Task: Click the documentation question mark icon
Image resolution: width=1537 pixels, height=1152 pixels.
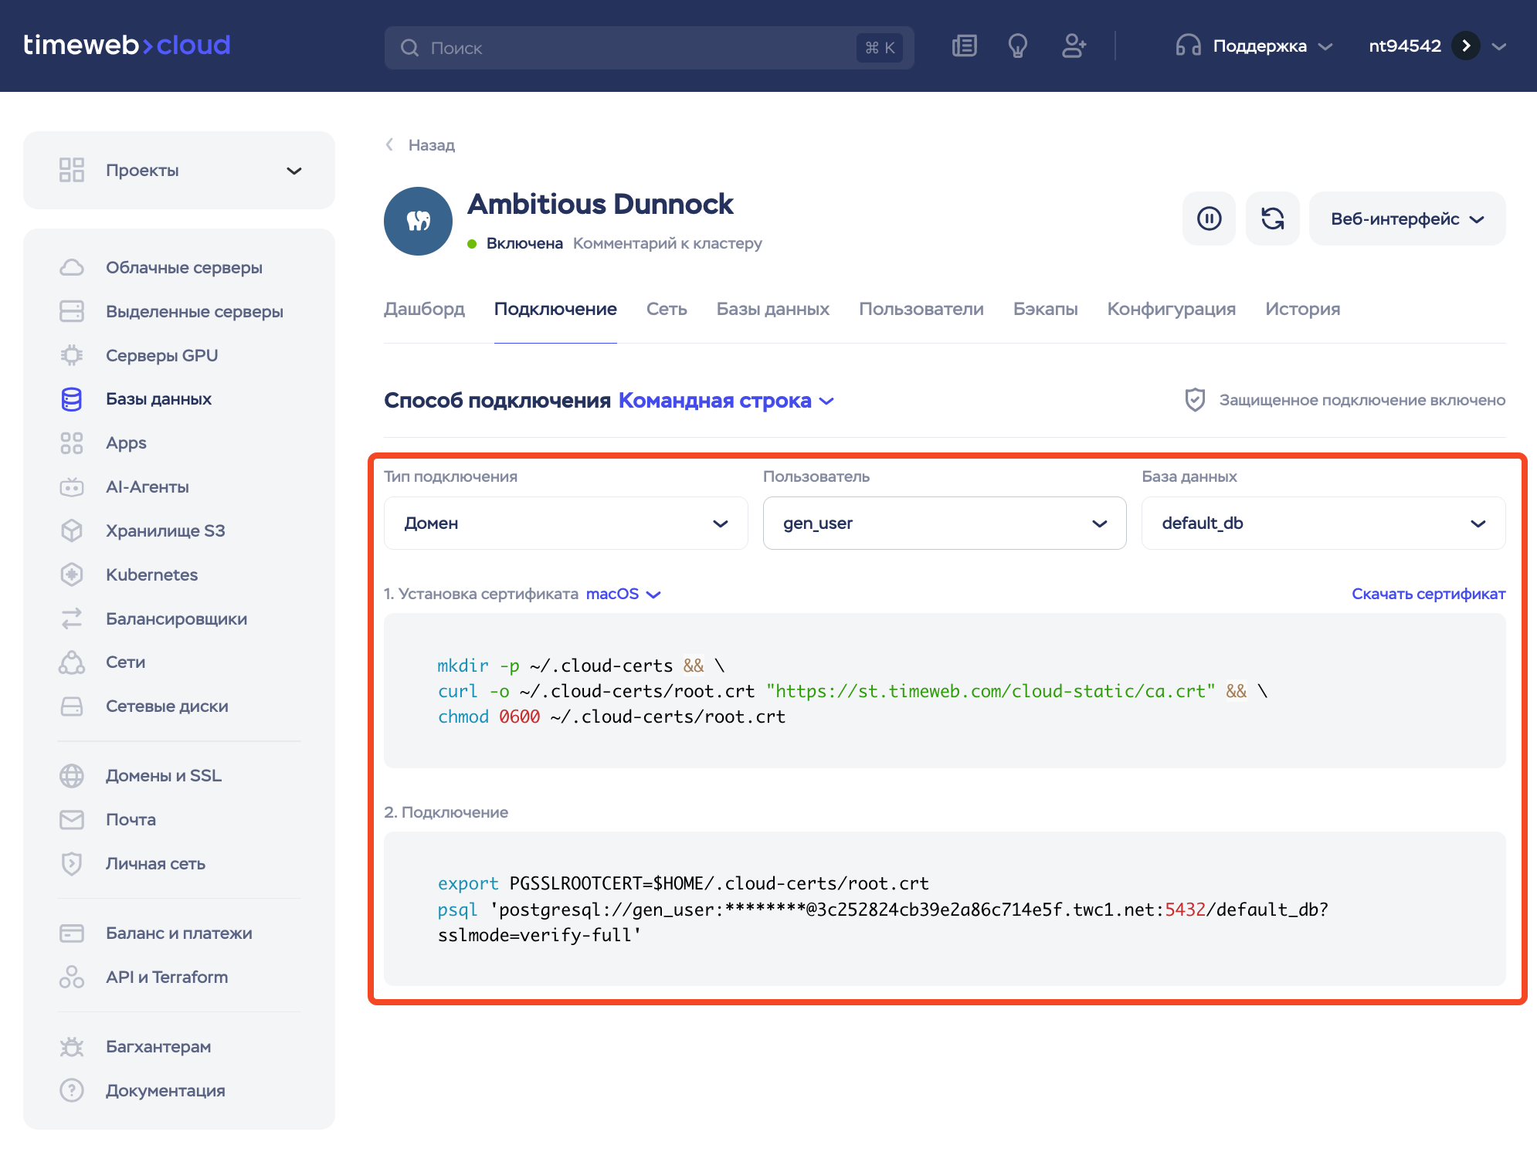Action: pyautogui.click(x=72, y=1090)
